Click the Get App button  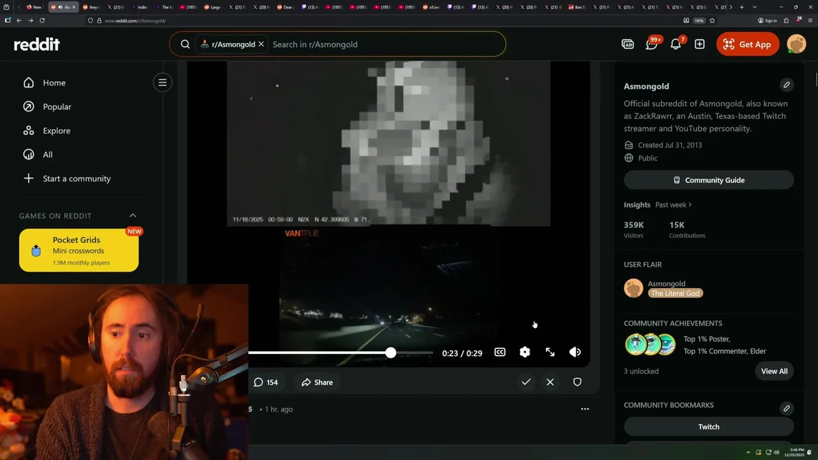[x=748, y=44]
